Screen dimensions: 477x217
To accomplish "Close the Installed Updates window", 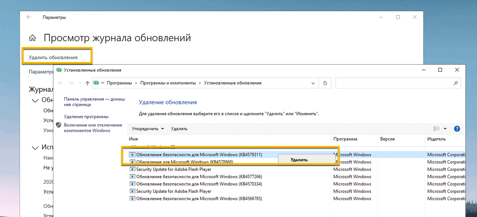I will [x=457, y=70].
